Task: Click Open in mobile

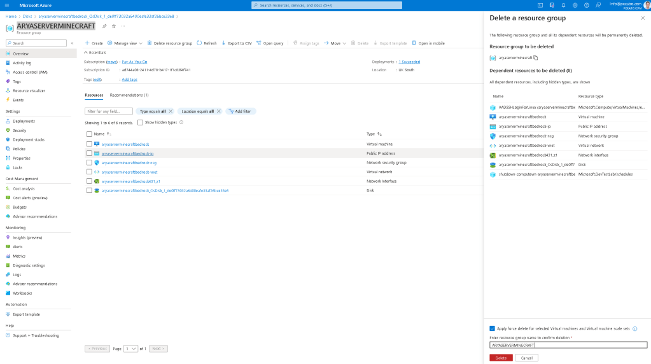Action: (428, 43)
